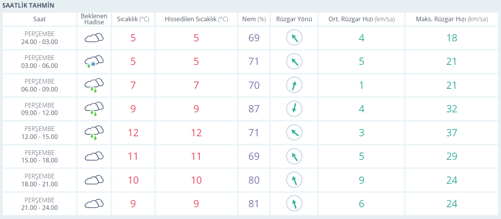Screen dimensions: 501x219
Task: Click the PERŞEMBE 09.00 - 12.00 time cell
Action: point(40,109)
